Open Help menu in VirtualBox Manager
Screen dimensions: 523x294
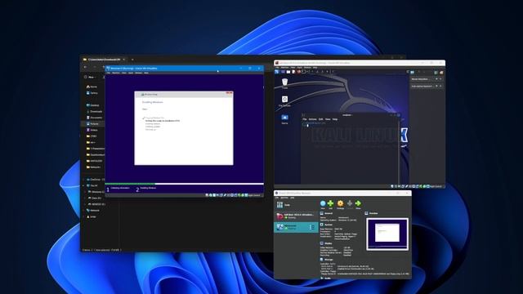tap(293, 198)
